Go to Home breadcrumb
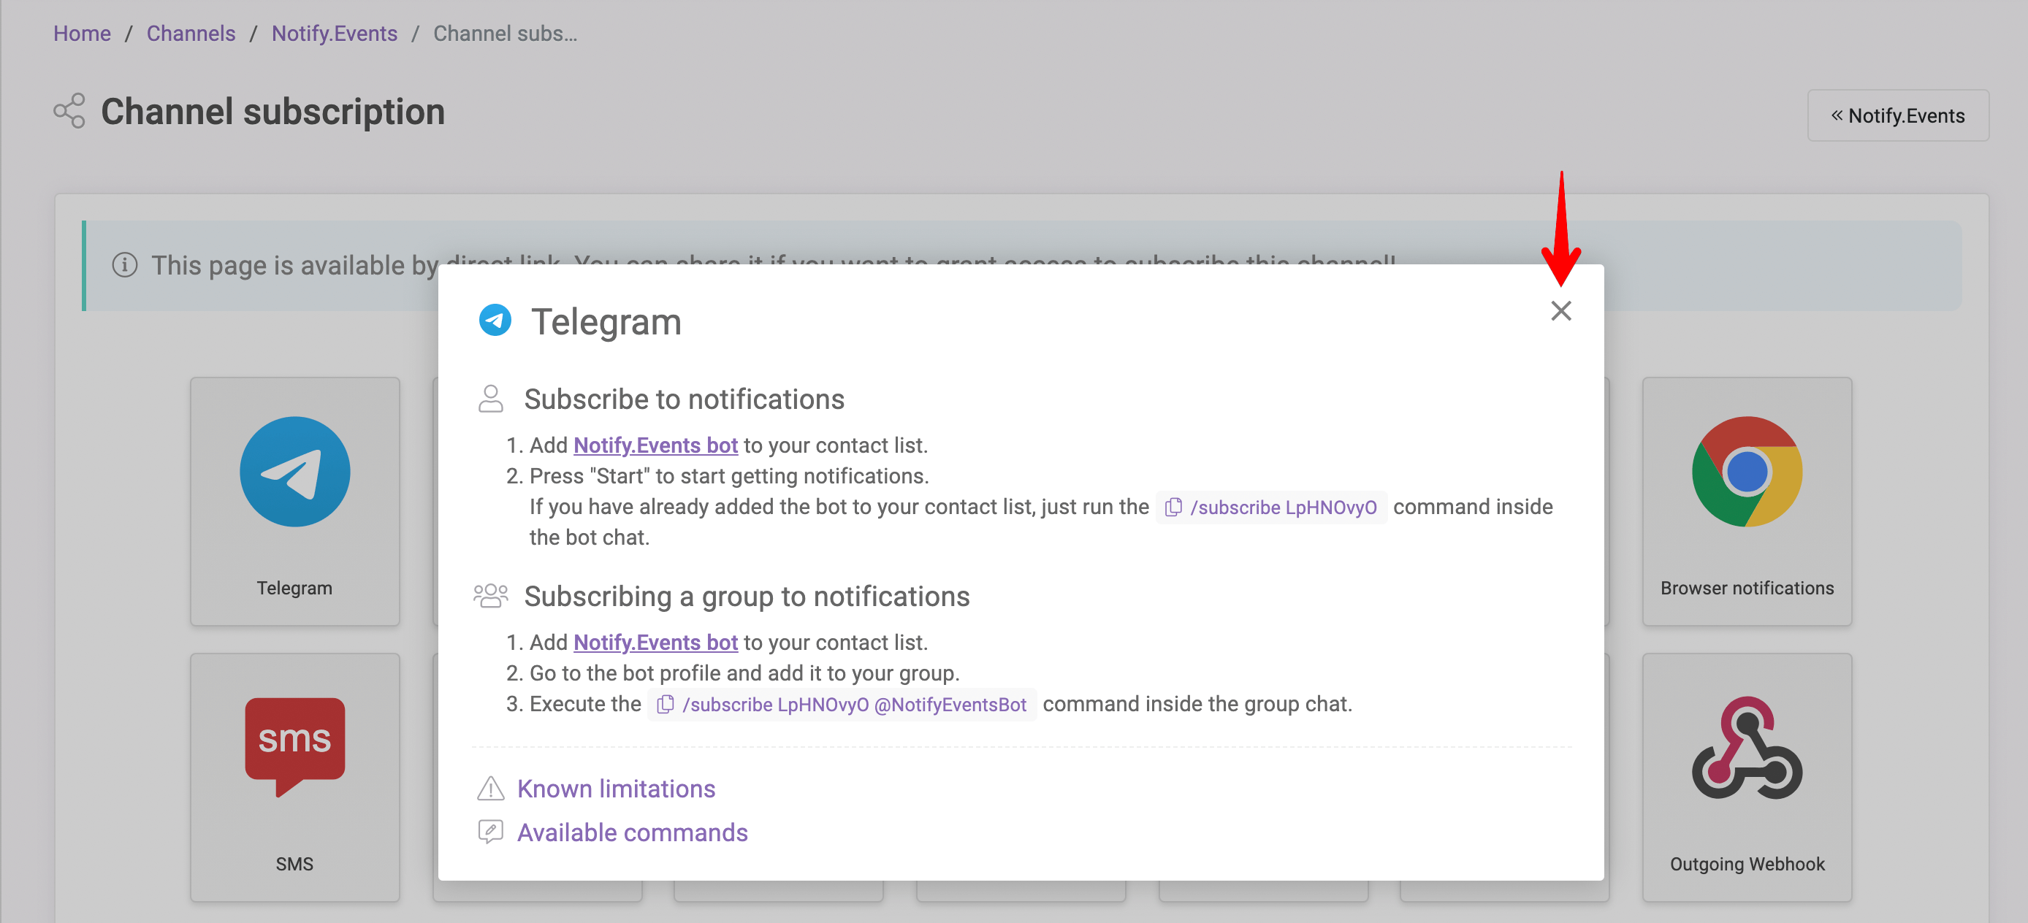The image size is (2028, 923). tap(82, 33)
